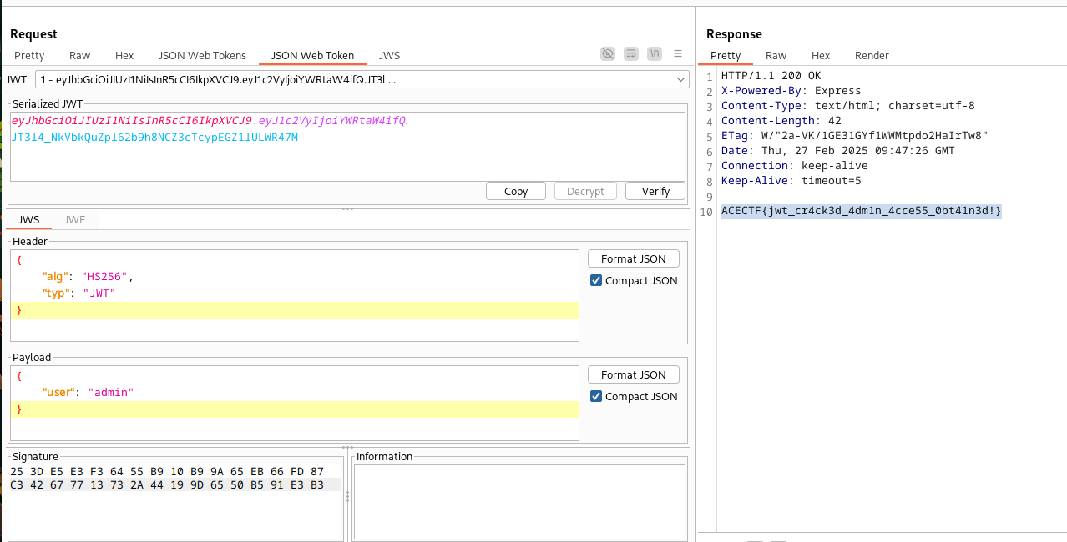The image size is (1067, 542).
Task: Switch to the JWE sub-tab
Action: click(x=74, y=220)
